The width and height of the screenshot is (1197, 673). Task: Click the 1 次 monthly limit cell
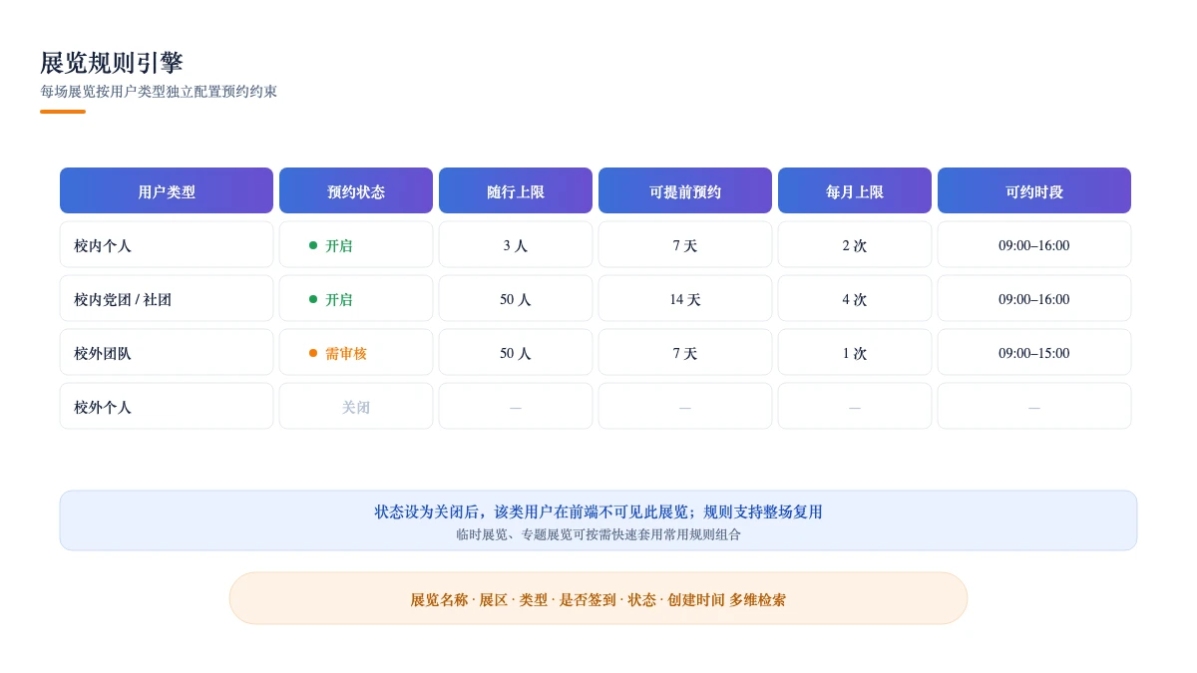(855, 352)
